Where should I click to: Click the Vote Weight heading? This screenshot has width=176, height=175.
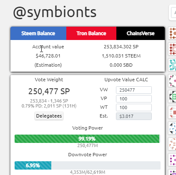(49, 80)
